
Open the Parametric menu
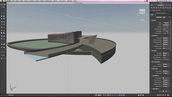pos(62,1)
